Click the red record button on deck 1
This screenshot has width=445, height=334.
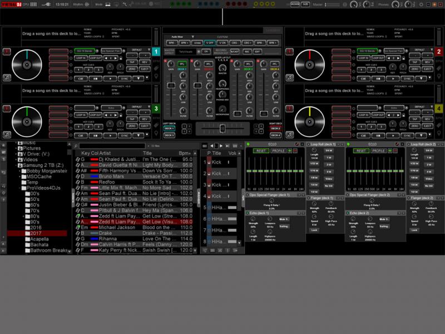click(x=7, y=52)
